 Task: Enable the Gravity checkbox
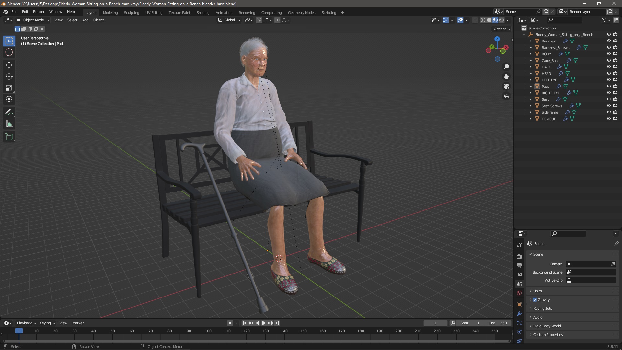[535, 300]
